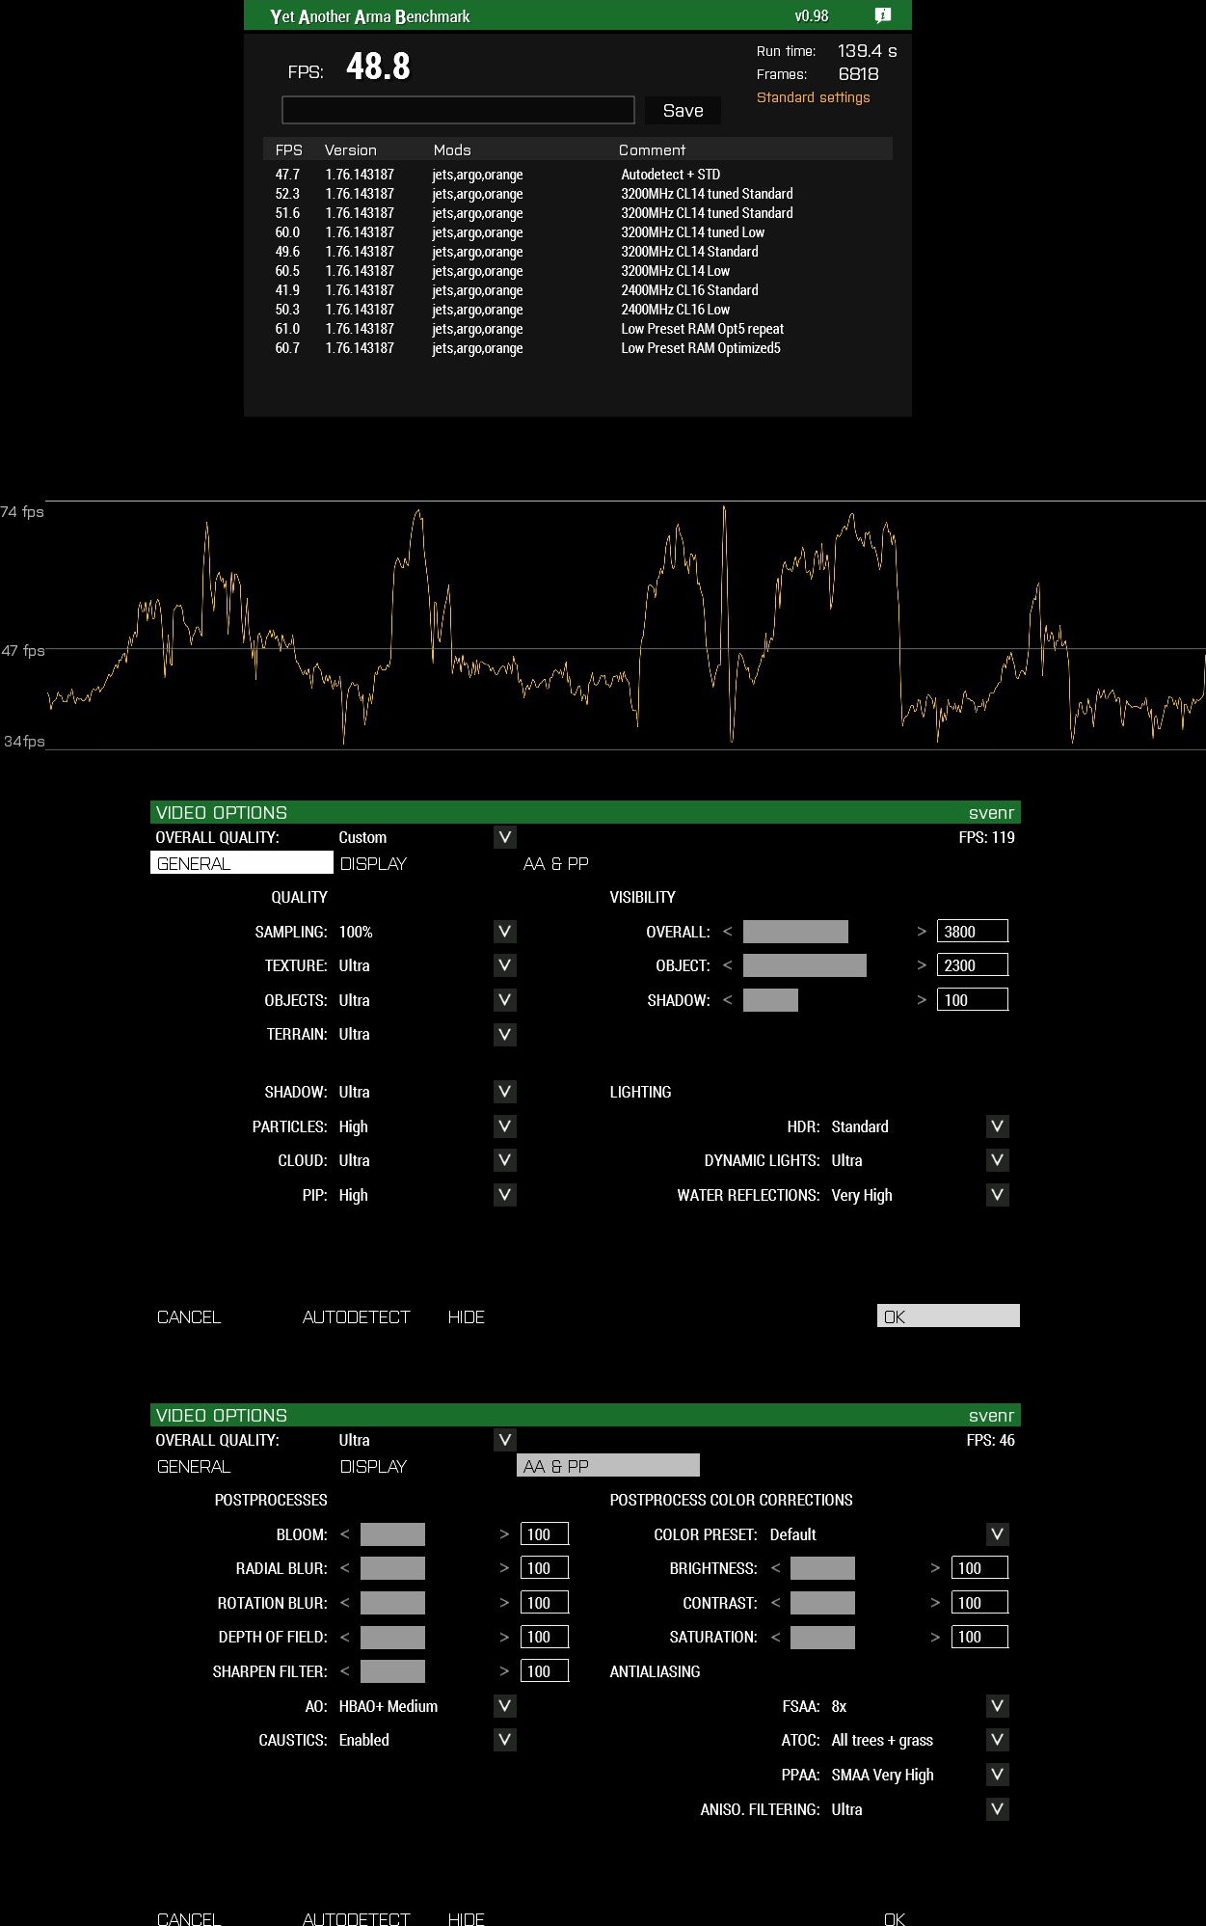Open the Color Preset Default dropdown

pyautogui.click(x=998, y=1534)
